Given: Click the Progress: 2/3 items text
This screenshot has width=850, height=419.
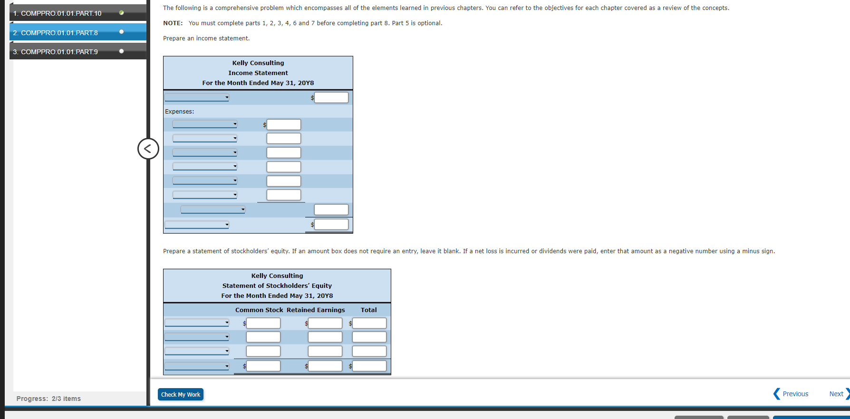Looking at the screenshot, I should click(48, 399).
